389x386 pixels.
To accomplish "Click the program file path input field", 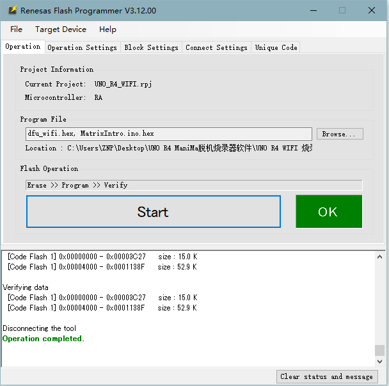I will pyautogui.click(x=169, y=134).
